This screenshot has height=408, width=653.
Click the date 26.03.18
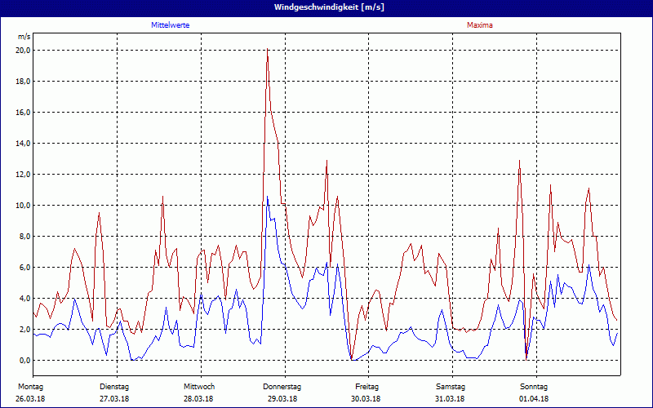tap(30, 399)
